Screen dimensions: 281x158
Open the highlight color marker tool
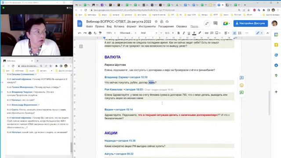pyautogui.click(x=200, y=33)
